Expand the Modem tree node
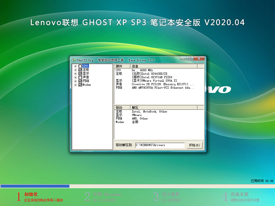The image size is (275, 206). (75, 85)
